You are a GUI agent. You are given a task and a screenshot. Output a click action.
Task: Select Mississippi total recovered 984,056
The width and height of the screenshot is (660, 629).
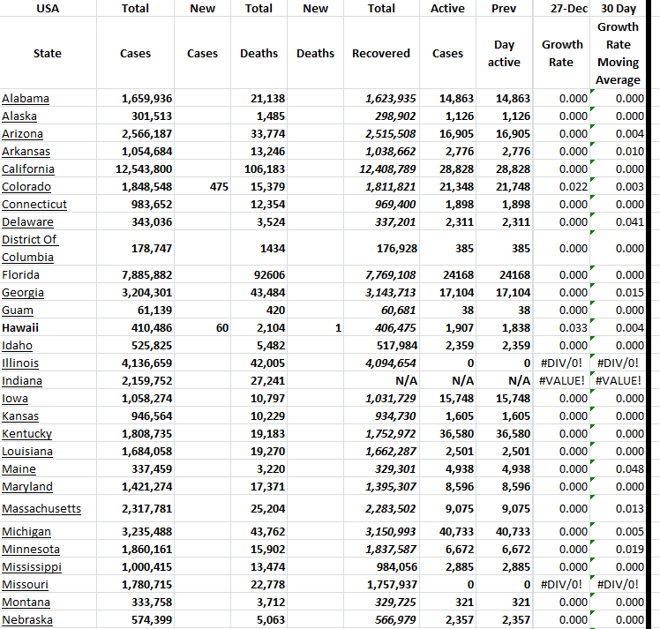tap(397, 567)
